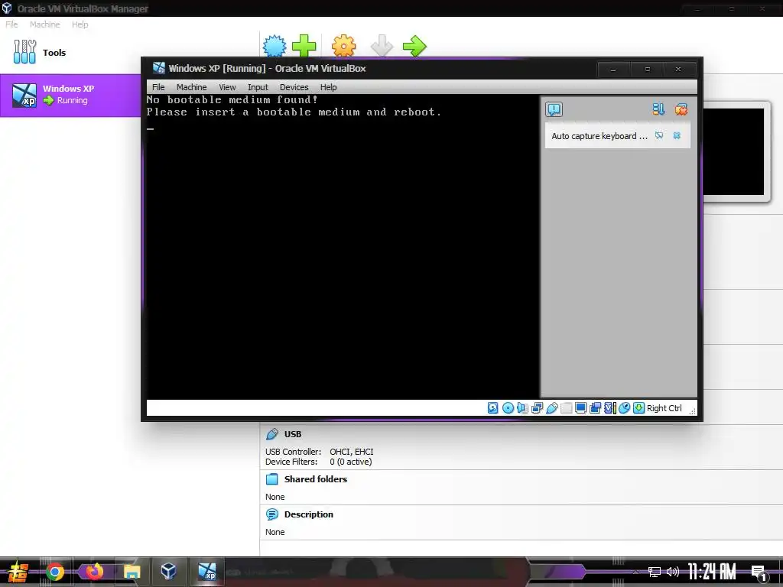Viewport: 783px width, 587px height.
Task: Click the greyed shared folders indicator in the status bar
Action: coord(567,408)
